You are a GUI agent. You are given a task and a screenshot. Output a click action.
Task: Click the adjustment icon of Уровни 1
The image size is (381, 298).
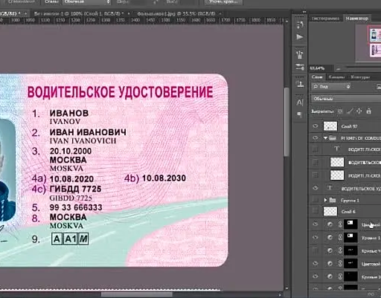330,237
